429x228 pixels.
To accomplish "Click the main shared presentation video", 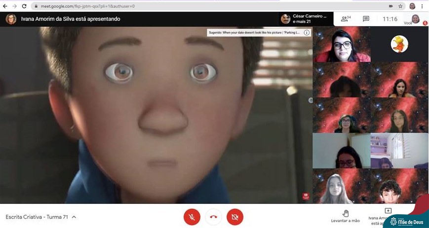I will (x=156, y=115).
